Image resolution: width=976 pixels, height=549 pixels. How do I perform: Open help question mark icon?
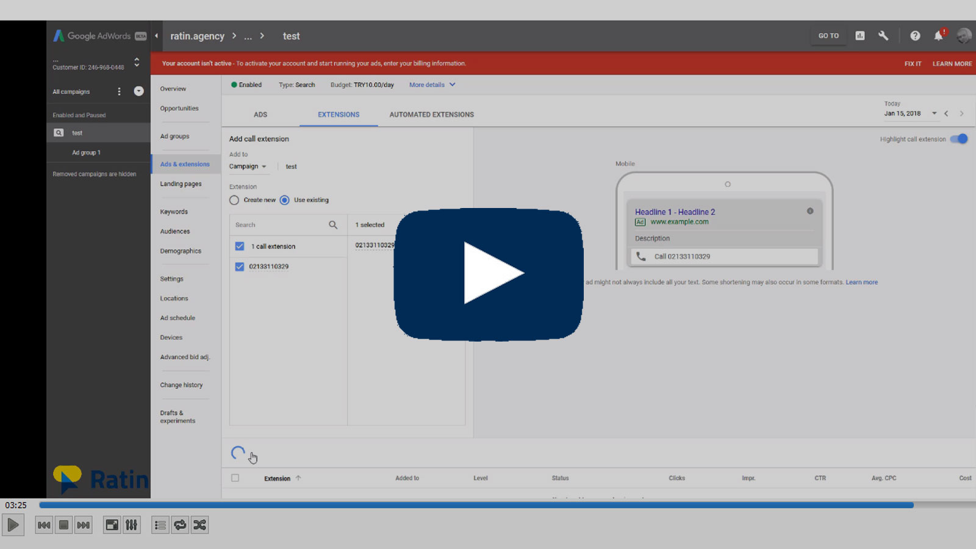[x=915, y=36]
